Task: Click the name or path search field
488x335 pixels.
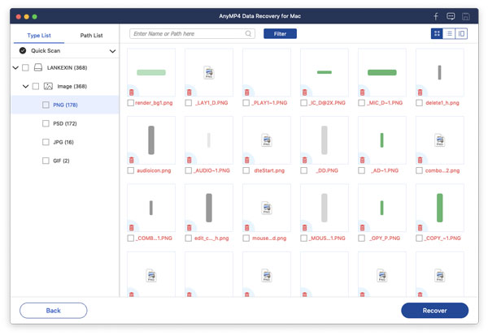Action: pyautogui.click(x=192, y=33)
